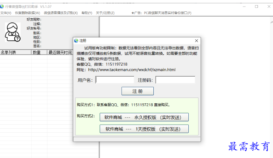Viewport: 273px width, 158px height.
Task: Click the 注册码 input field
Action: [x=175, y=80]
